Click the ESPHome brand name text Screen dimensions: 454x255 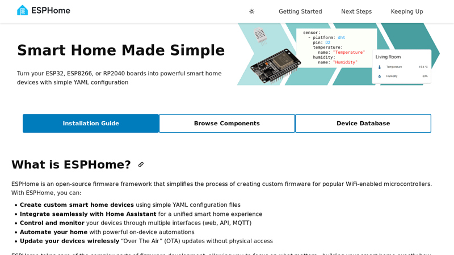[x=51, y=11]
